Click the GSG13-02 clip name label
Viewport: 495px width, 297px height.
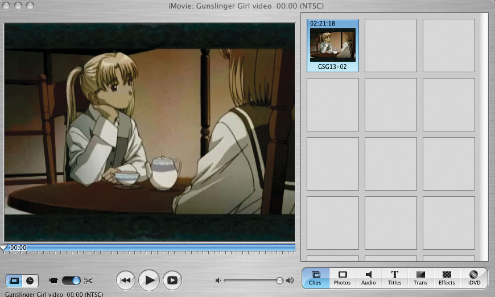[x=332, y=67]
